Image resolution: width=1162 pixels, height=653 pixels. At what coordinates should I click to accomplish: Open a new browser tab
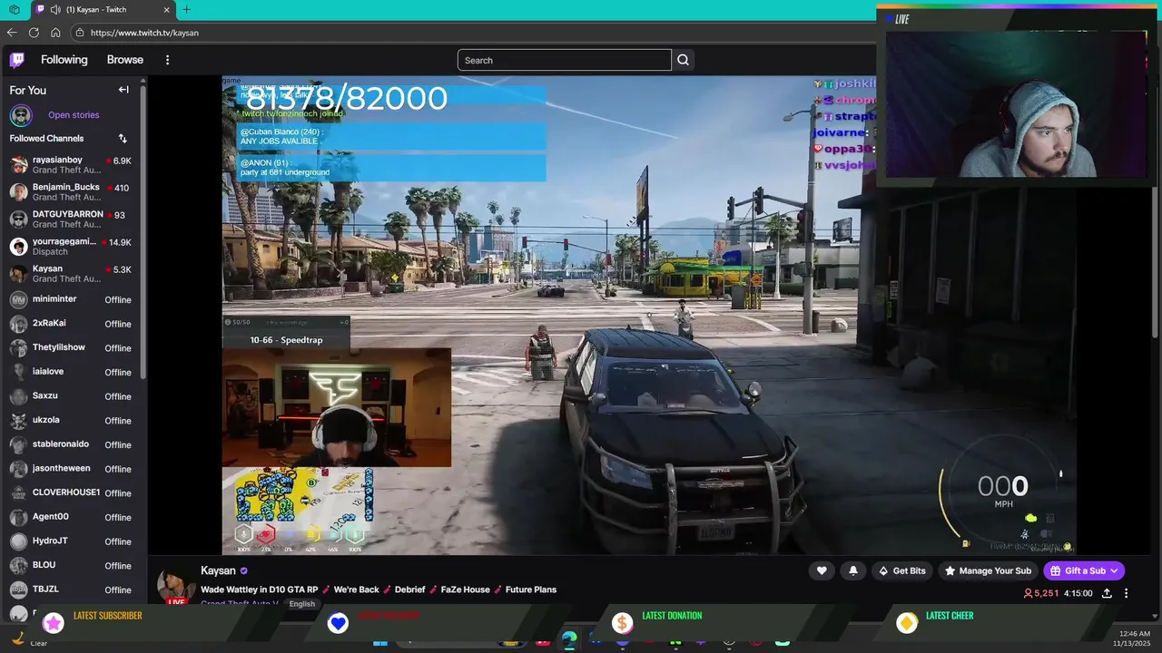click(186, 9)
